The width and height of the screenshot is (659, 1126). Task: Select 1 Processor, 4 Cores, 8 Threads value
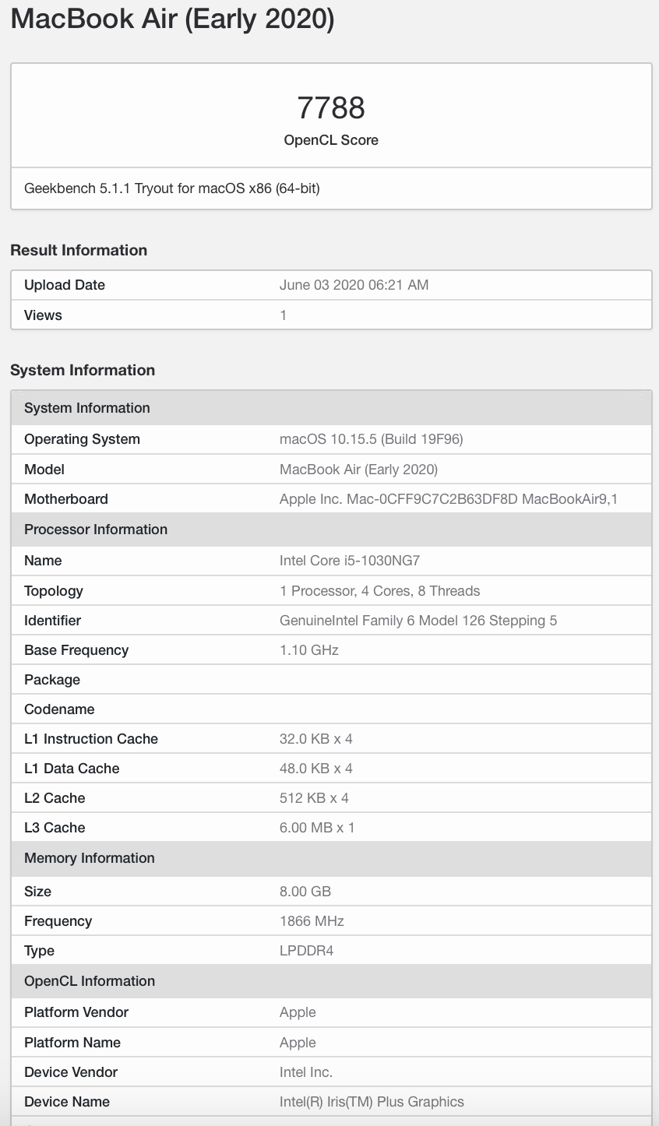(379, 591)
